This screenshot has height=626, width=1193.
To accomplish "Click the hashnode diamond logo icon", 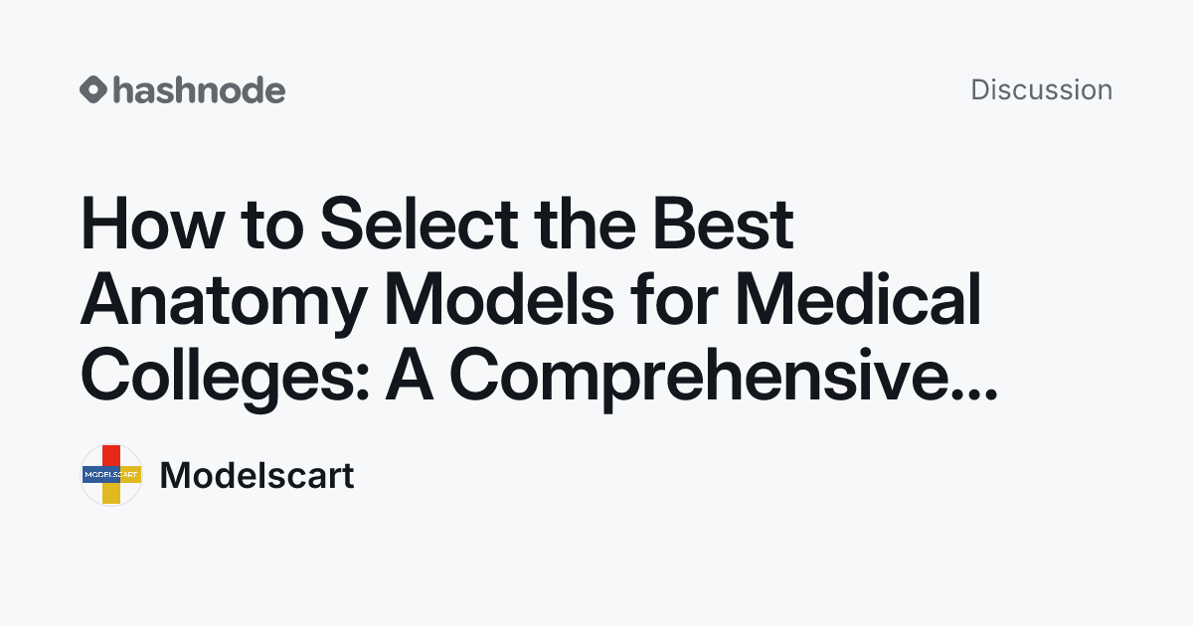I will [93, 90].
